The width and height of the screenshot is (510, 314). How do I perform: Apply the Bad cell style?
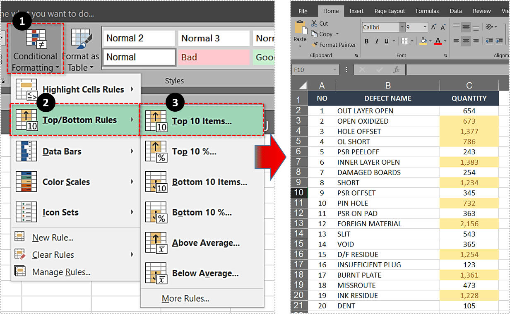click(x=214, y=57)
